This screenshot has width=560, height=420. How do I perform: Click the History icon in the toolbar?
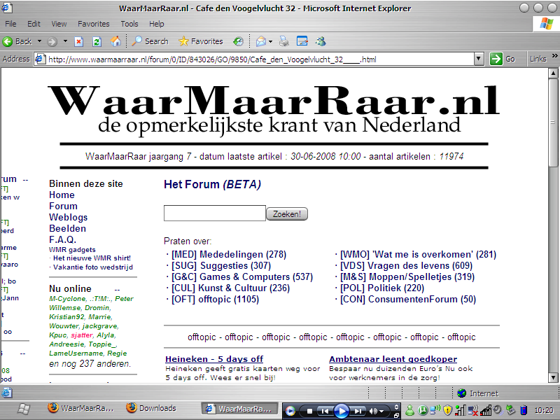239,41
